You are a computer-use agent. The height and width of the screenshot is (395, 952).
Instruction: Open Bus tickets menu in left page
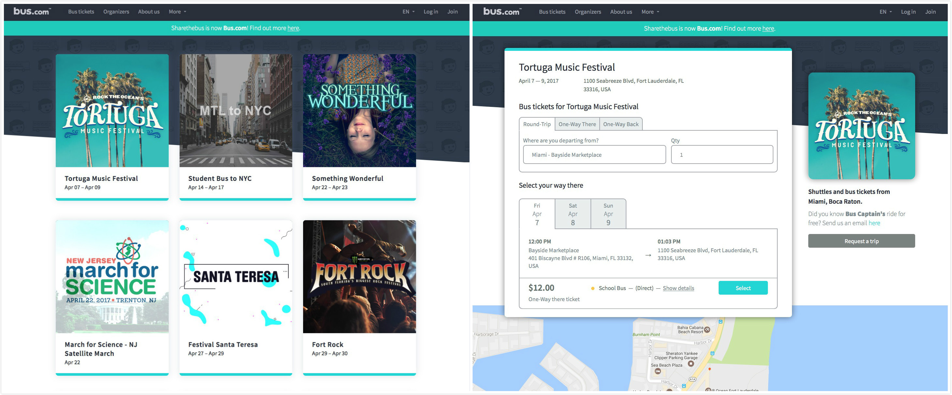pyautogui.click(x=81, y=12)
